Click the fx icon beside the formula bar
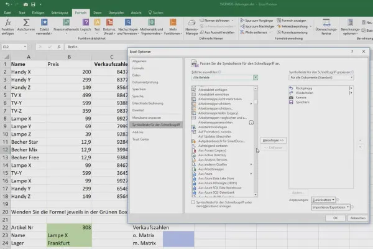The image size is (373, 249). (59, 47)
